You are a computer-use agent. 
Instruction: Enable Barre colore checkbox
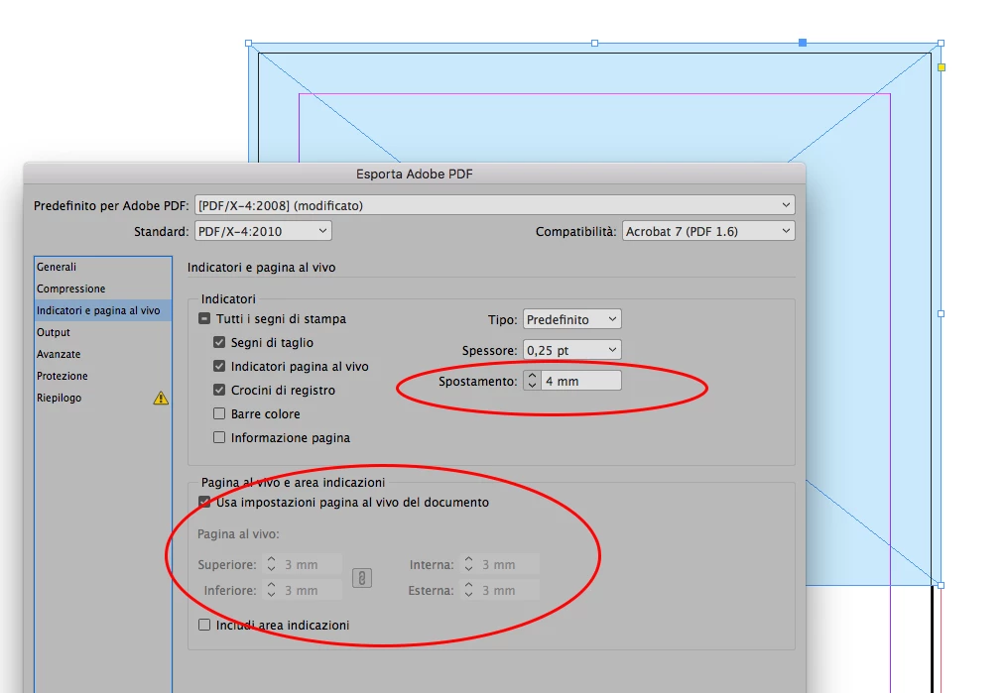219,413
